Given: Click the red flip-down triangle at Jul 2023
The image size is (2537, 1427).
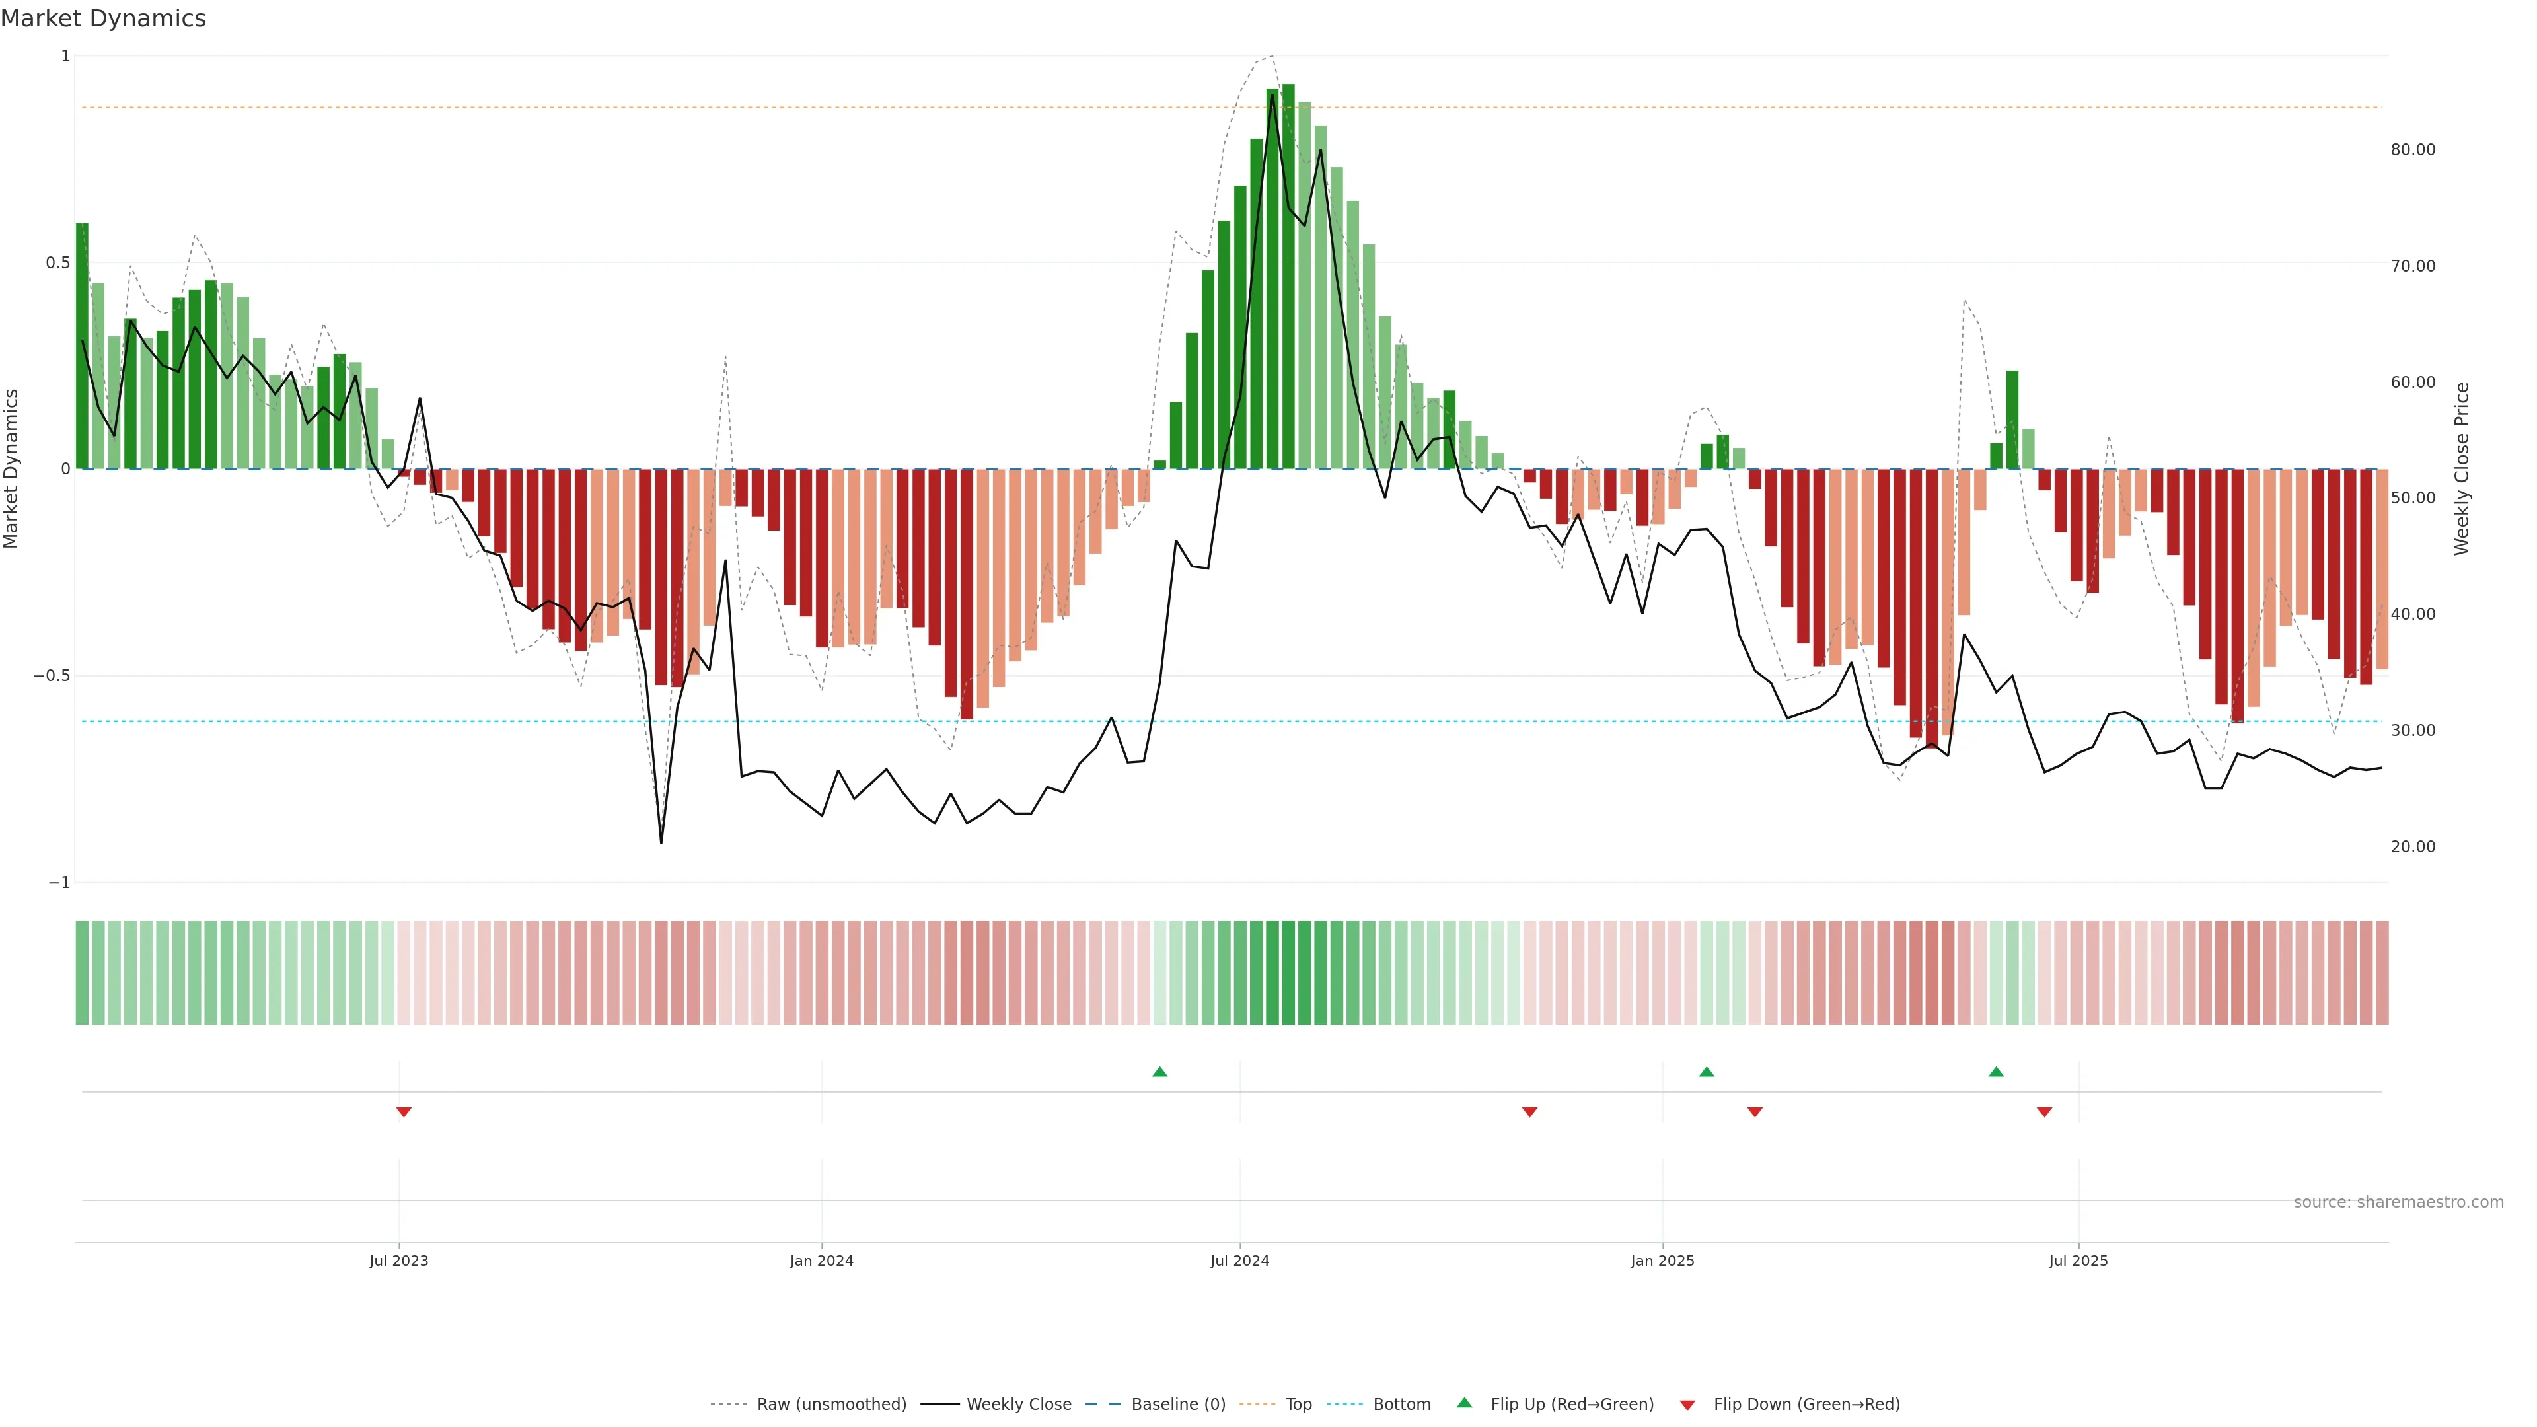Looking at the screenshot, I should click(x=404, y=1112).
